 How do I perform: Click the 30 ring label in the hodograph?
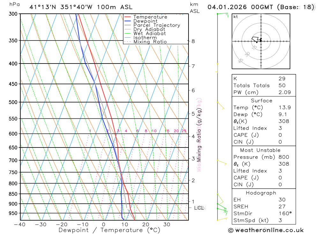point(247,55)
